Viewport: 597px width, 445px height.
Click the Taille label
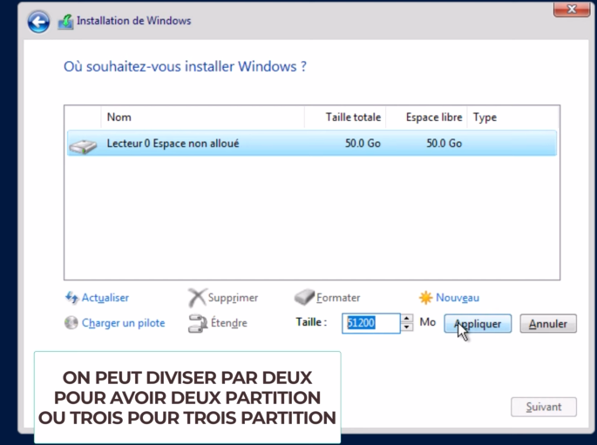click(x=311, y=322)
